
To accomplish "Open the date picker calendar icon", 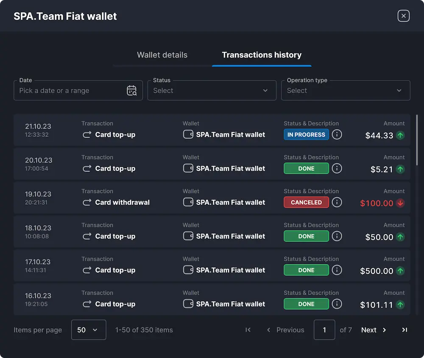I will pyautogui.click(x=131, y=90).
